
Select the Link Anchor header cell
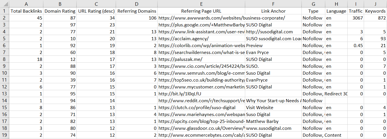(x=273, y=11)
